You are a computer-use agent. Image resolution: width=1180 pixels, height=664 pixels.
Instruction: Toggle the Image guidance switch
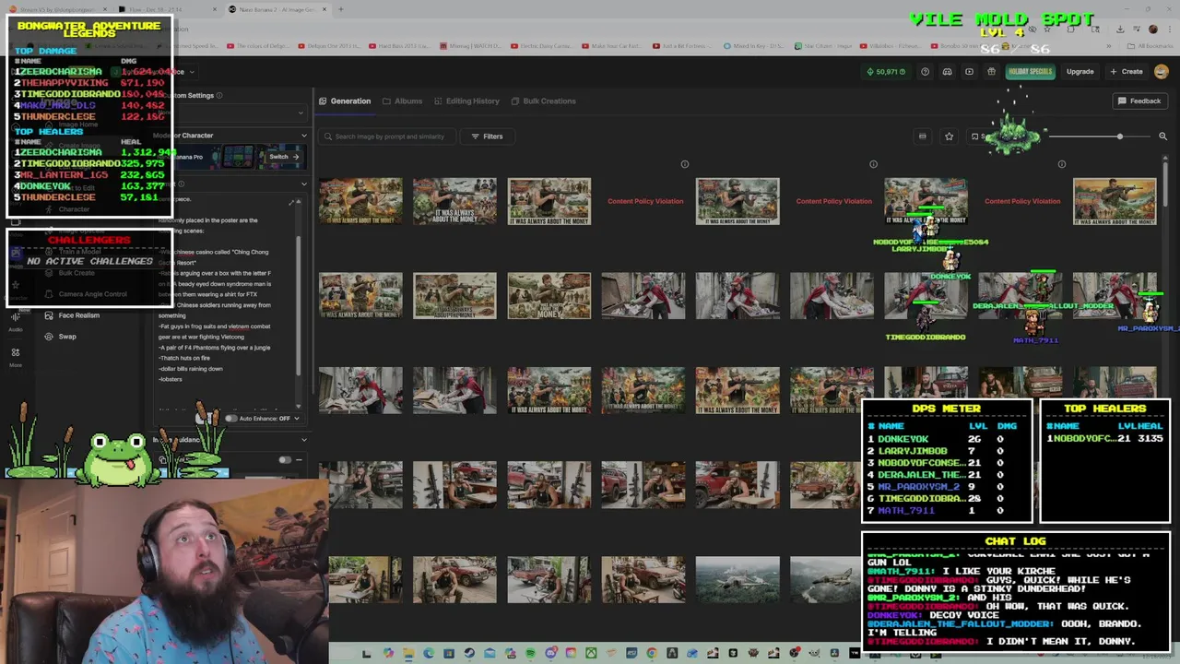coord(285,459)
